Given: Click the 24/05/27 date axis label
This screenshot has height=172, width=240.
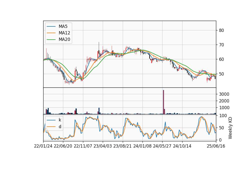Looking at the screenshot, I should click(x=162, y=146).
